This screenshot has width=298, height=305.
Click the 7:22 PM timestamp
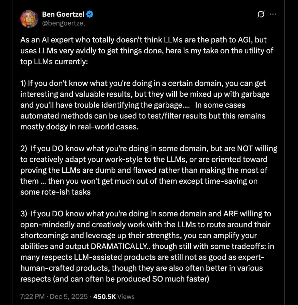[32, 297]
